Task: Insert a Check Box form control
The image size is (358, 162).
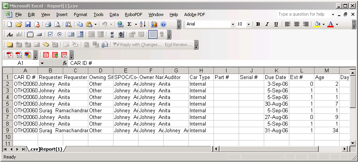Action: (x=51, y=34)
